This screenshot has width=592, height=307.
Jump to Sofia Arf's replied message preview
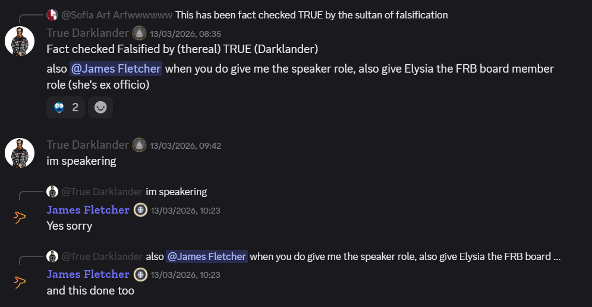click(311, 14)
